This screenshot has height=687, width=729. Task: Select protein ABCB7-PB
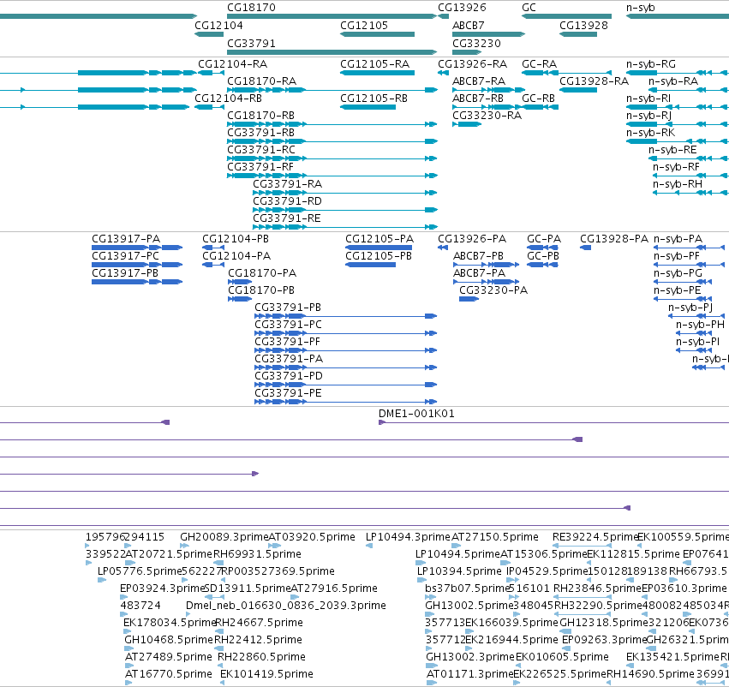pos(486,265)
